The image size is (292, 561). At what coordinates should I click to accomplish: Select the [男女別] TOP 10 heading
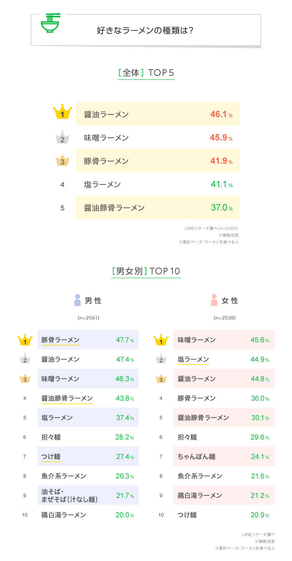point(146,271)
